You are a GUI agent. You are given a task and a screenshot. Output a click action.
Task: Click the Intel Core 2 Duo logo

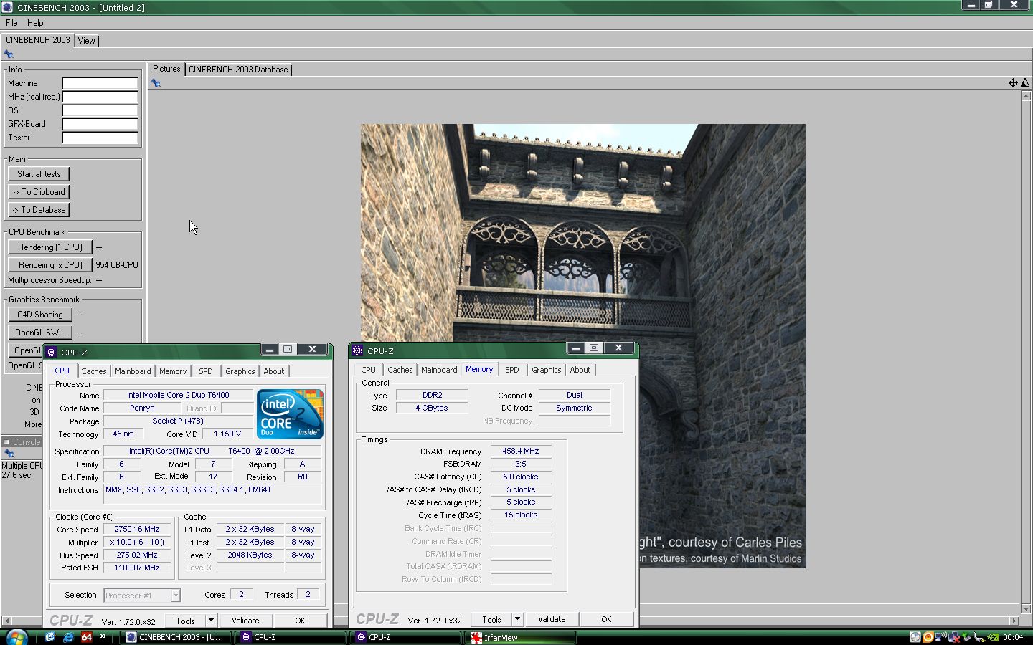(290, 414)
